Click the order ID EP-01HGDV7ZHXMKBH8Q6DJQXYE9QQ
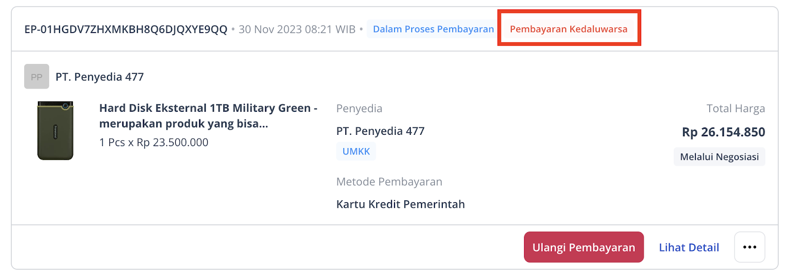 pos(126,30)
